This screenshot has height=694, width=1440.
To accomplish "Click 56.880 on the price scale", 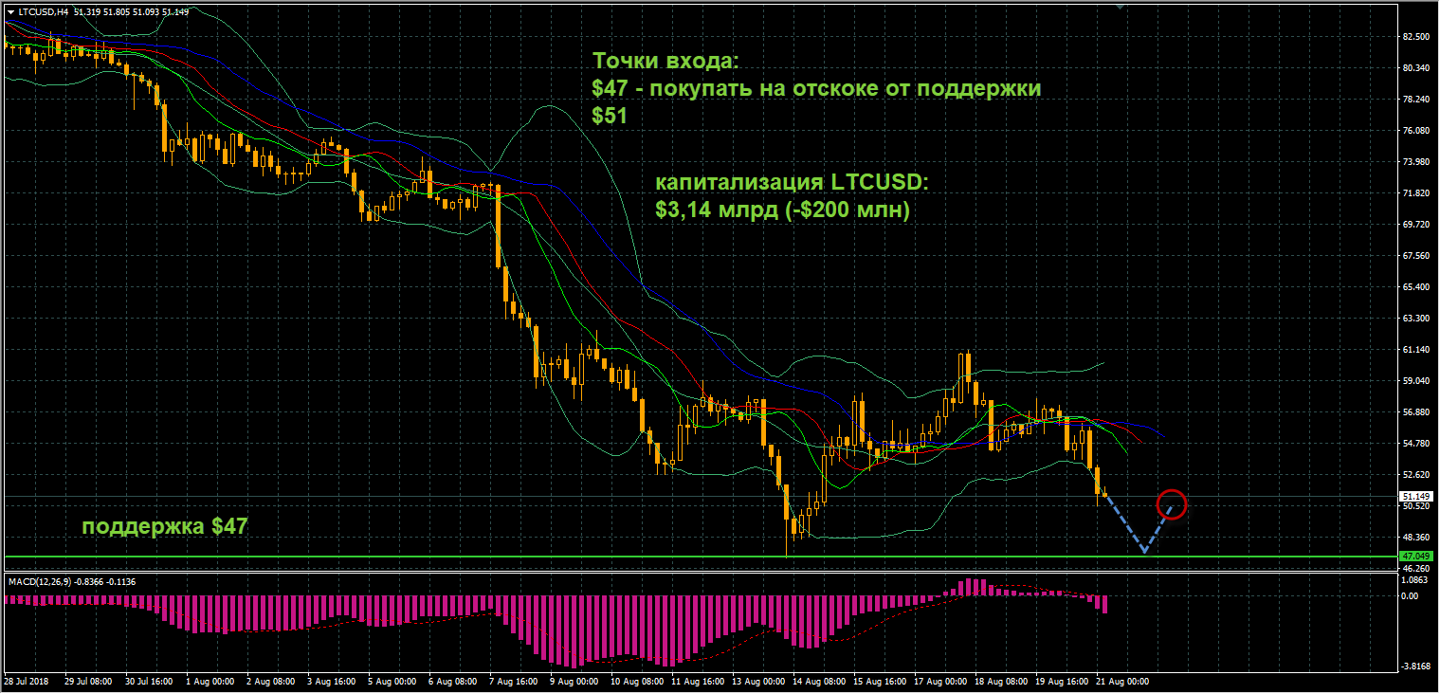I will pos(1414,411).
